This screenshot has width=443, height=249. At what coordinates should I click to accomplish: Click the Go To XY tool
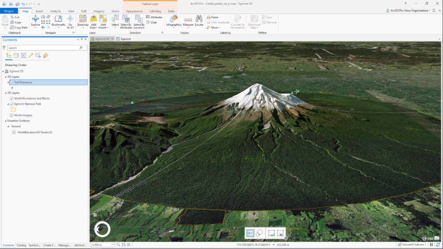coord(71,22)
